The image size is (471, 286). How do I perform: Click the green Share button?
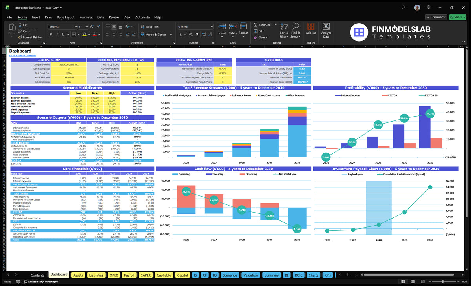(457, 17)
